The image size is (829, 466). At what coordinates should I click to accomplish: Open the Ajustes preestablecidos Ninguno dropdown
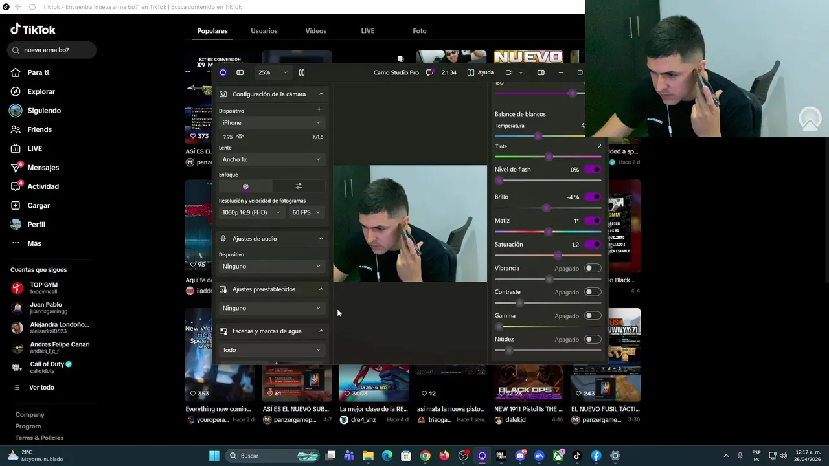coord(271,308)
